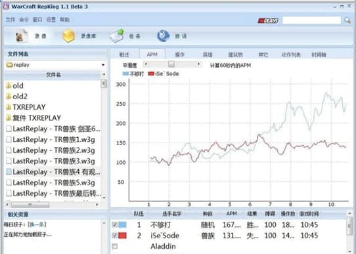The image size is (356, 254).
Task: Switch to the APM tab
Action: (x=152, y=54)
